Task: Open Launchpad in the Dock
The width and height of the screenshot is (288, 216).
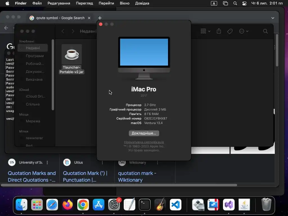Action: coord(37,204)
